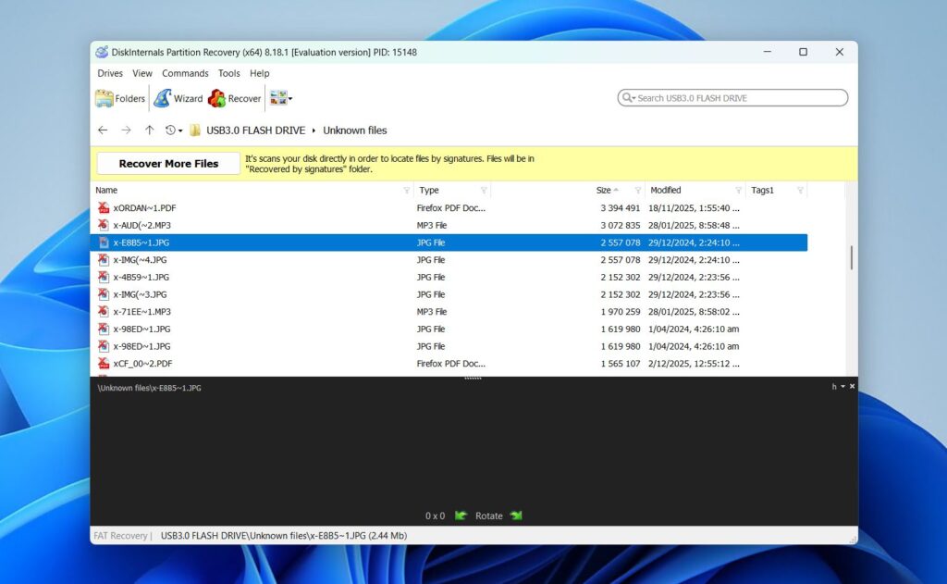Open the View menu

(141, 73)
